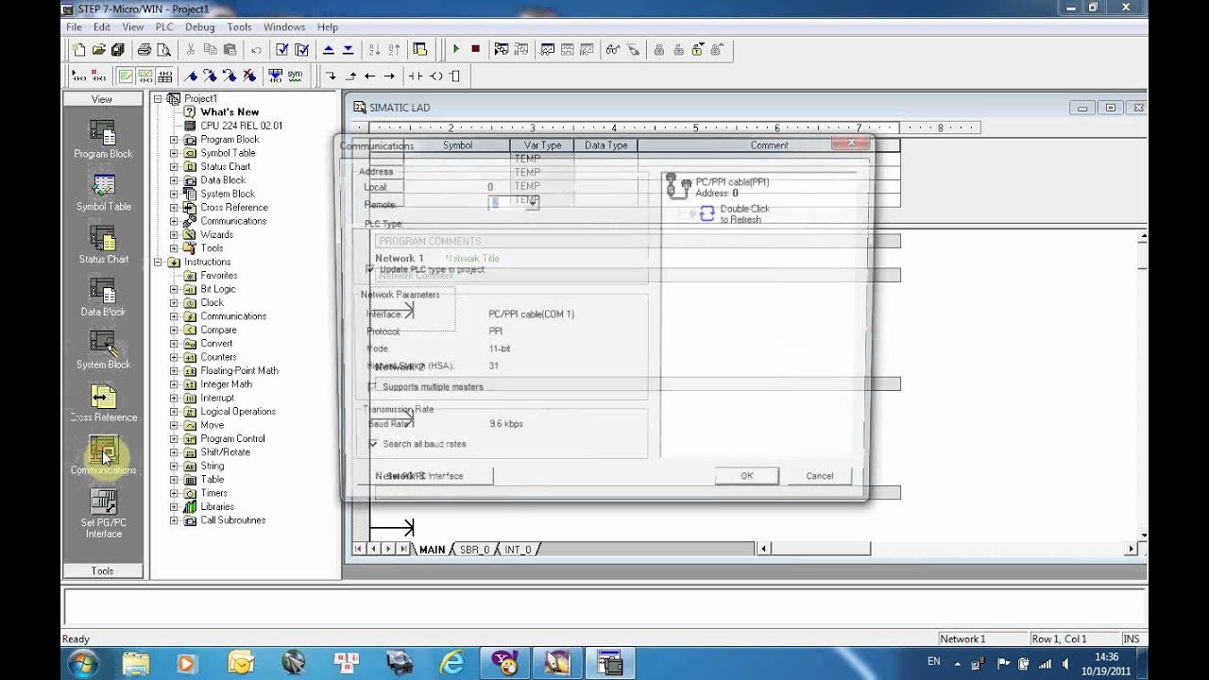This screenshot has width=1209, height=680.
Task: Click the LAD editor vertical scrollbar down arrow
Action: [x=1143, y=534]
